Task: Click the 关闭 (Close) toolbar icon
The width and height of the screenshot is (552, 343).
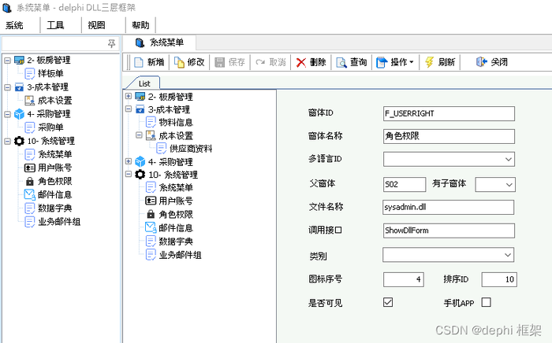Action: [x=481, y=62]
